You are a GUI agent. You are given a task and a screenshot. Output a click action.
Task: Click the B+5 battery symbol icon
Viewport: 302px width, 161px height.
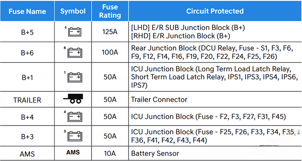click(73, 32)
